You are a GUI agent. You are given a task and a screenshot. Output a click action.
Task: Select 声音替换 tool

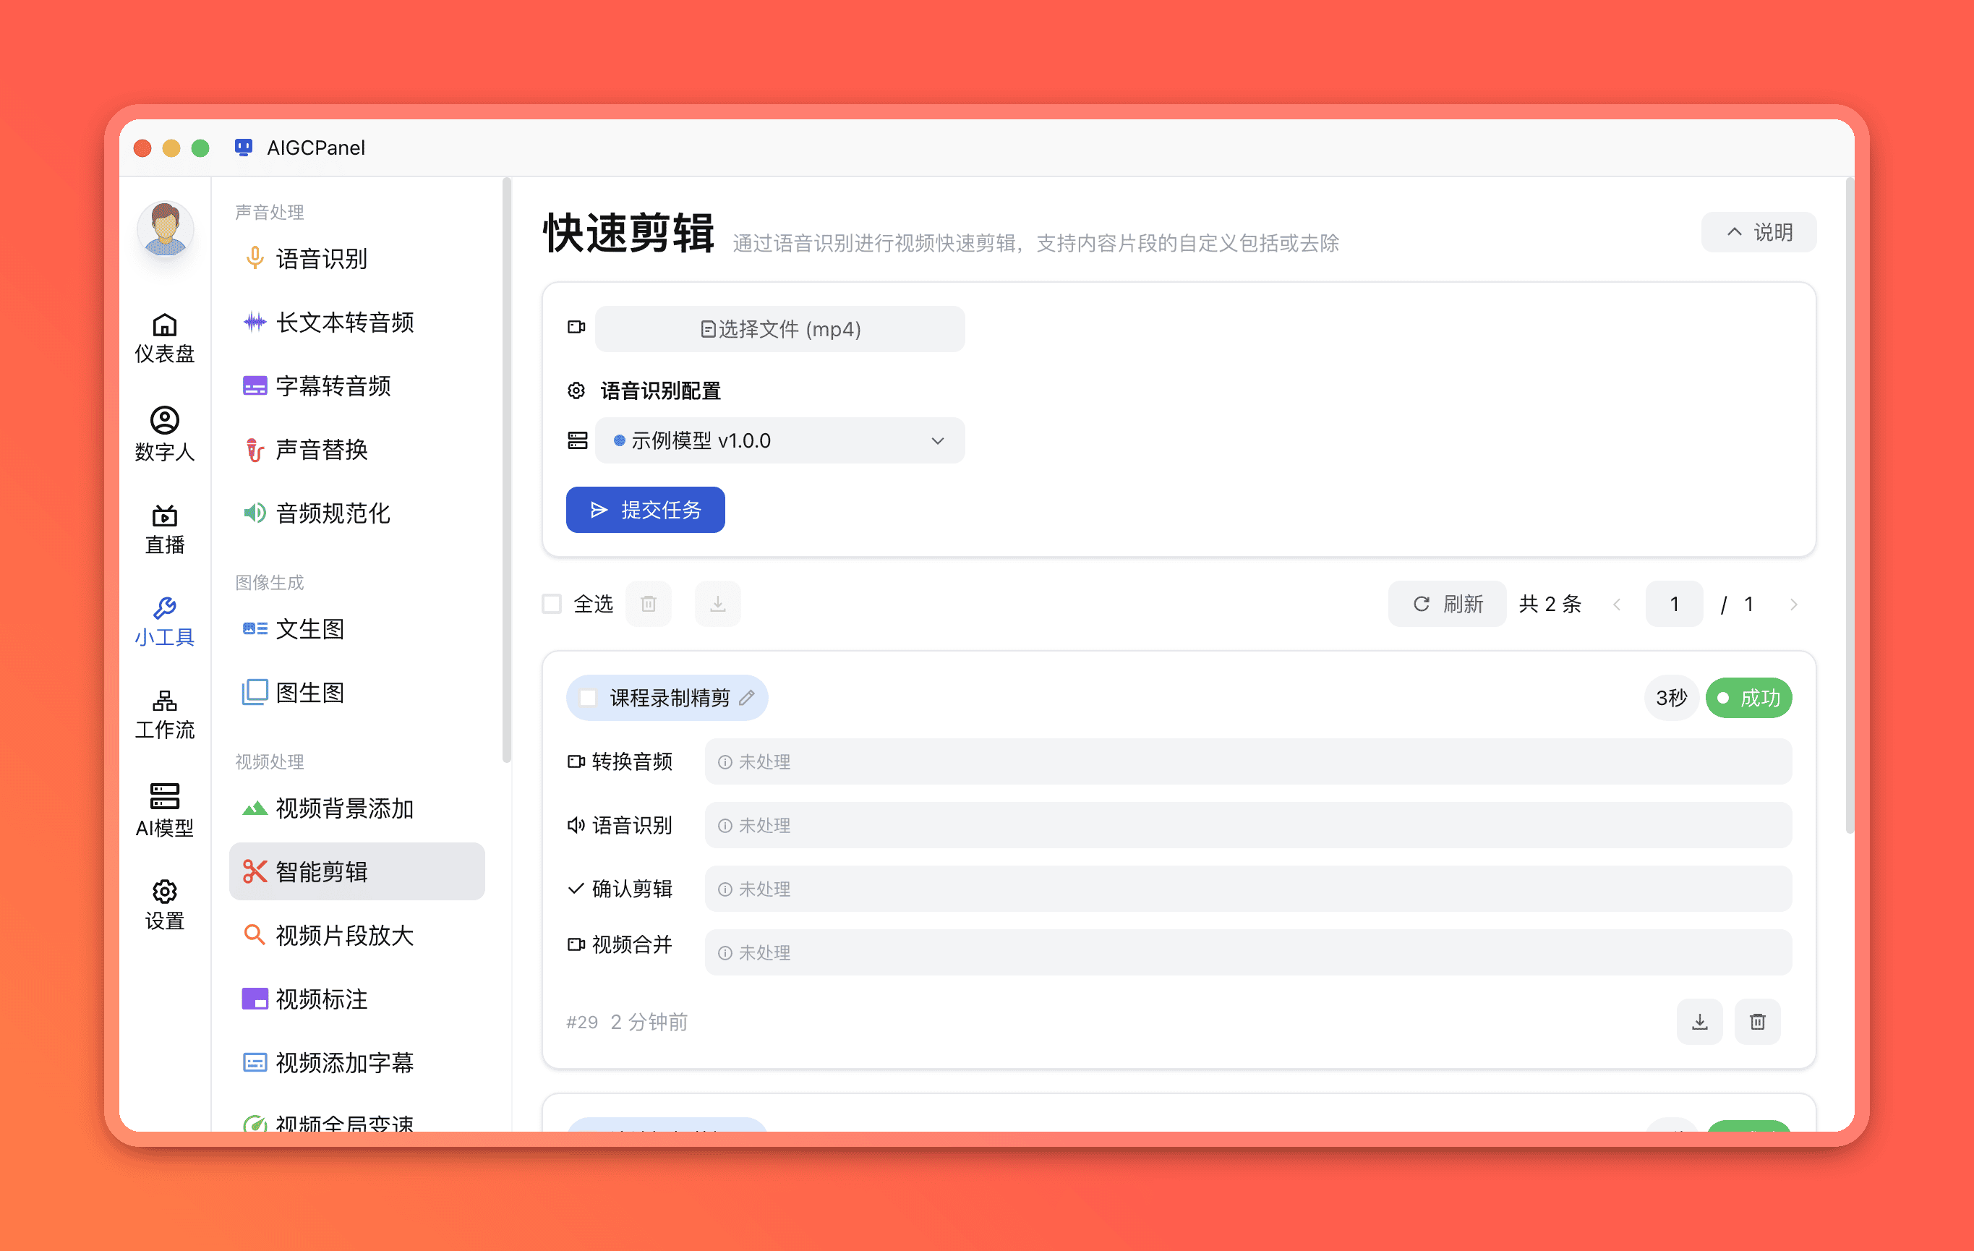click(x=356, y=449)
